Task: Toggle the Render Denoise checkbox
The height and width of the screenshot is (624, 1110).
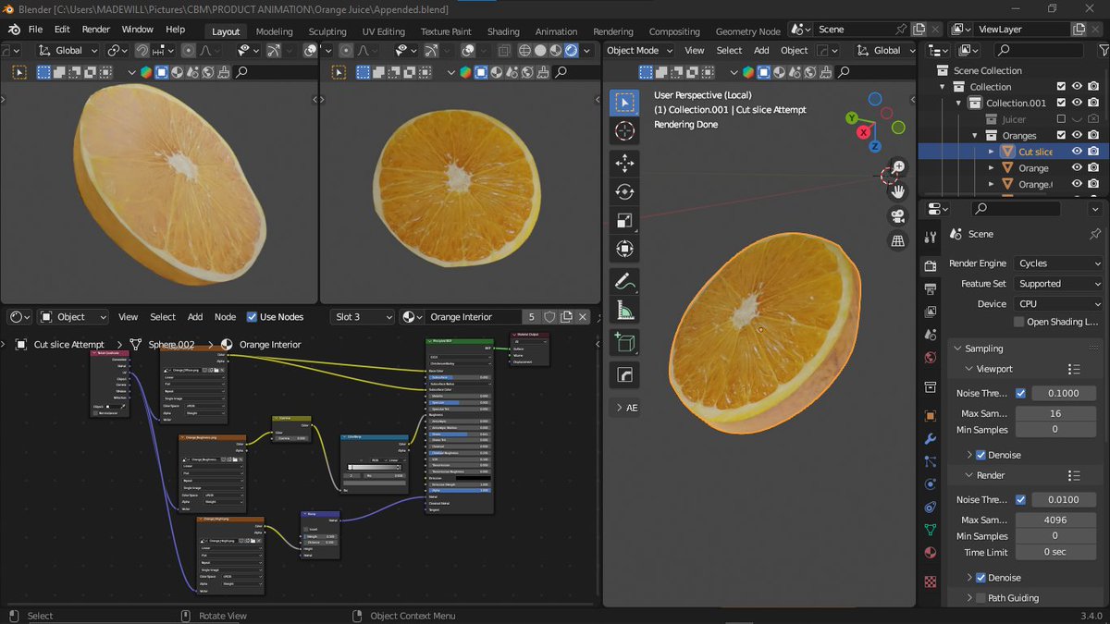Action: pyautogui.click(x=980, y=578)
